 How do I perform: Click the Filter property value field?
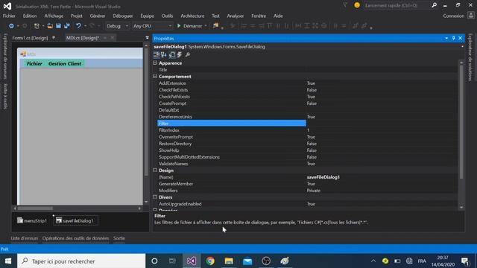pos(382,124)
